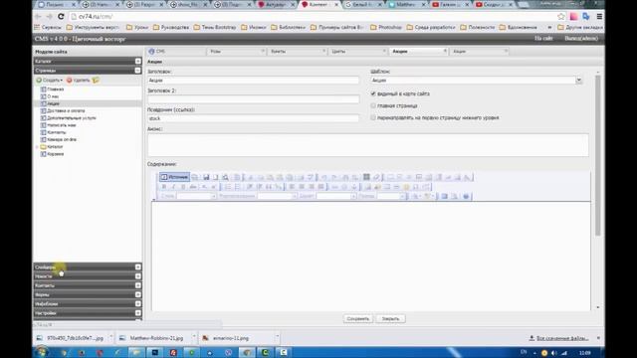Open the 'На сайт' link
The image size is (637, 358).
(x=543, y=39)
